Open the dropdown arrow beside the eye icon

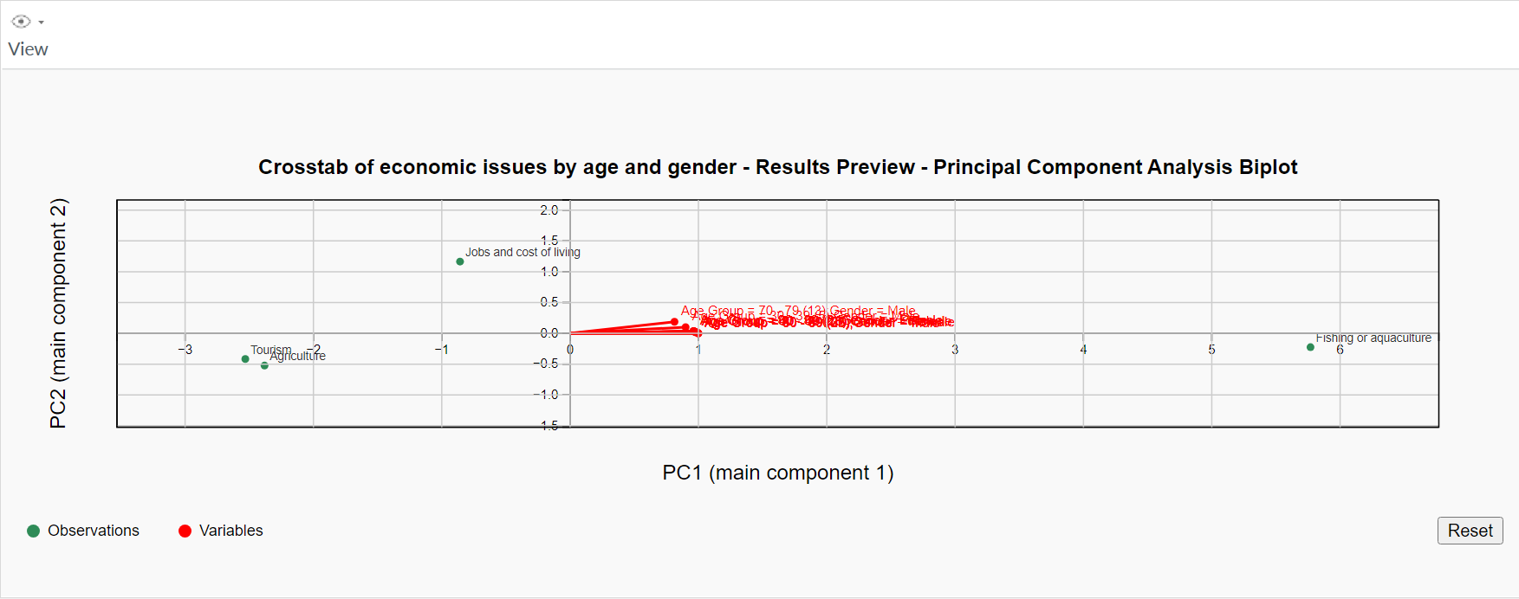41,23
